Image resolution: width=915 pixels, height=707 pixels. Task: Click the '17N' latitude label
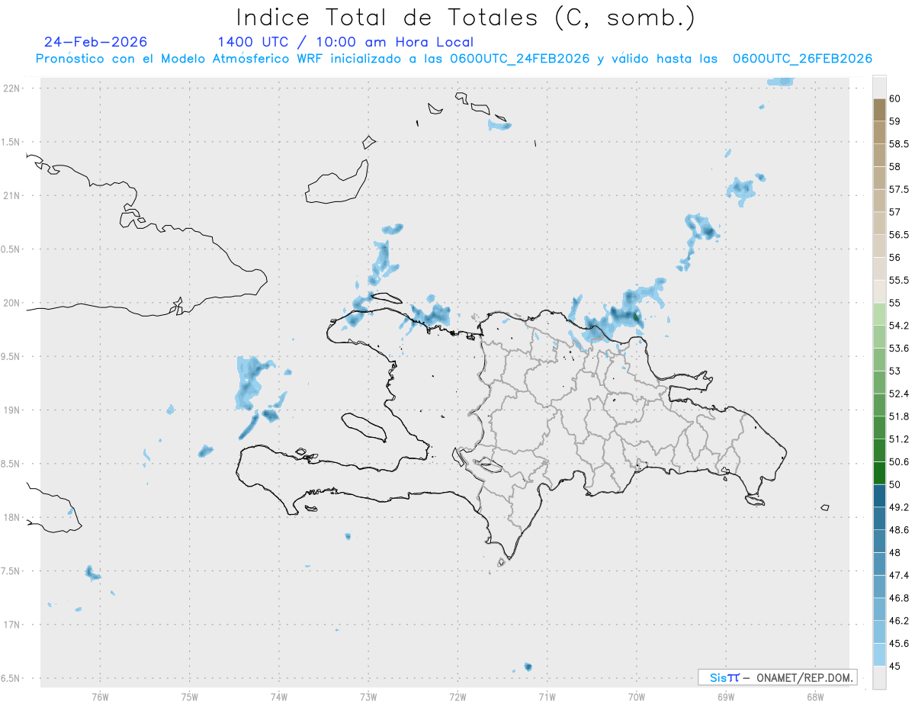pos(11,625)
